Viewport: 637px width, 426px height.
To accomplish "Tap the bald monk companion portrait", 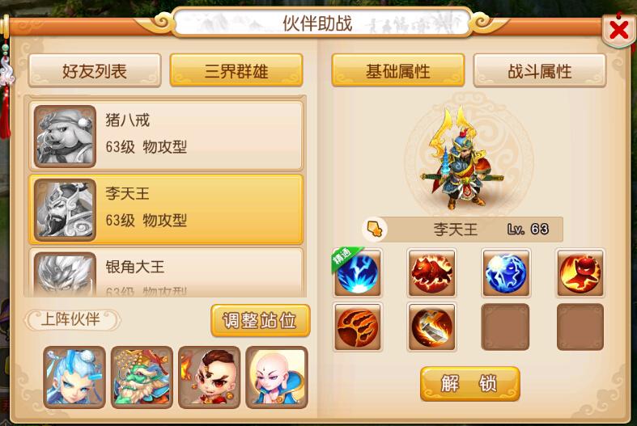I will point(277,377).
